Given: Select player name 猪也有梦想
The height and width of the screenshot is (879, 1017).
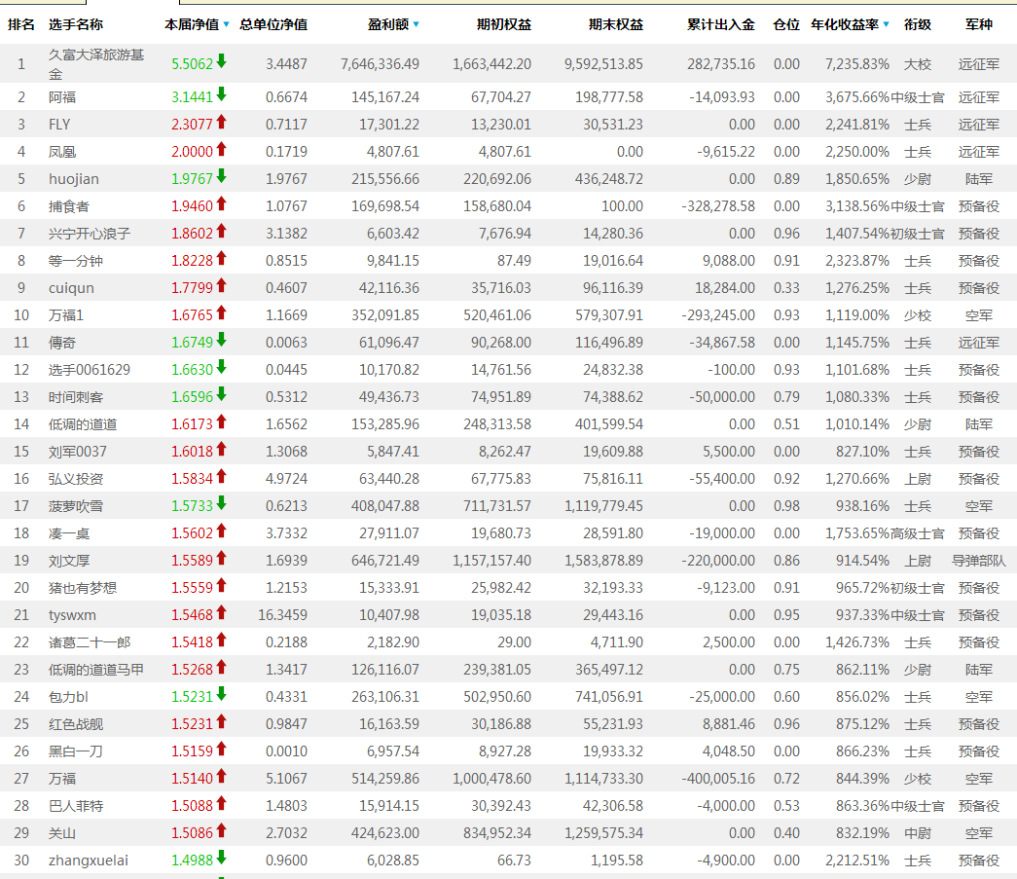Looking at the screenshot, I should [83, 588].
